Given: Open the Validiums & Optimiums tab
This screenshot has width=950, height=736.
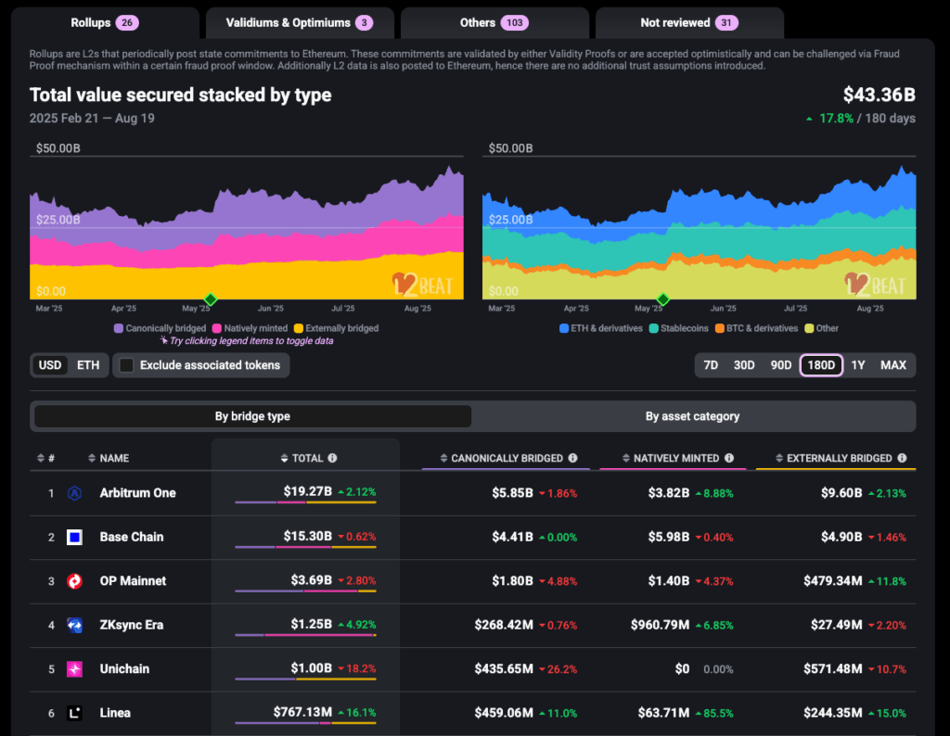Looking at the screenshot, I should coord(300,23).
